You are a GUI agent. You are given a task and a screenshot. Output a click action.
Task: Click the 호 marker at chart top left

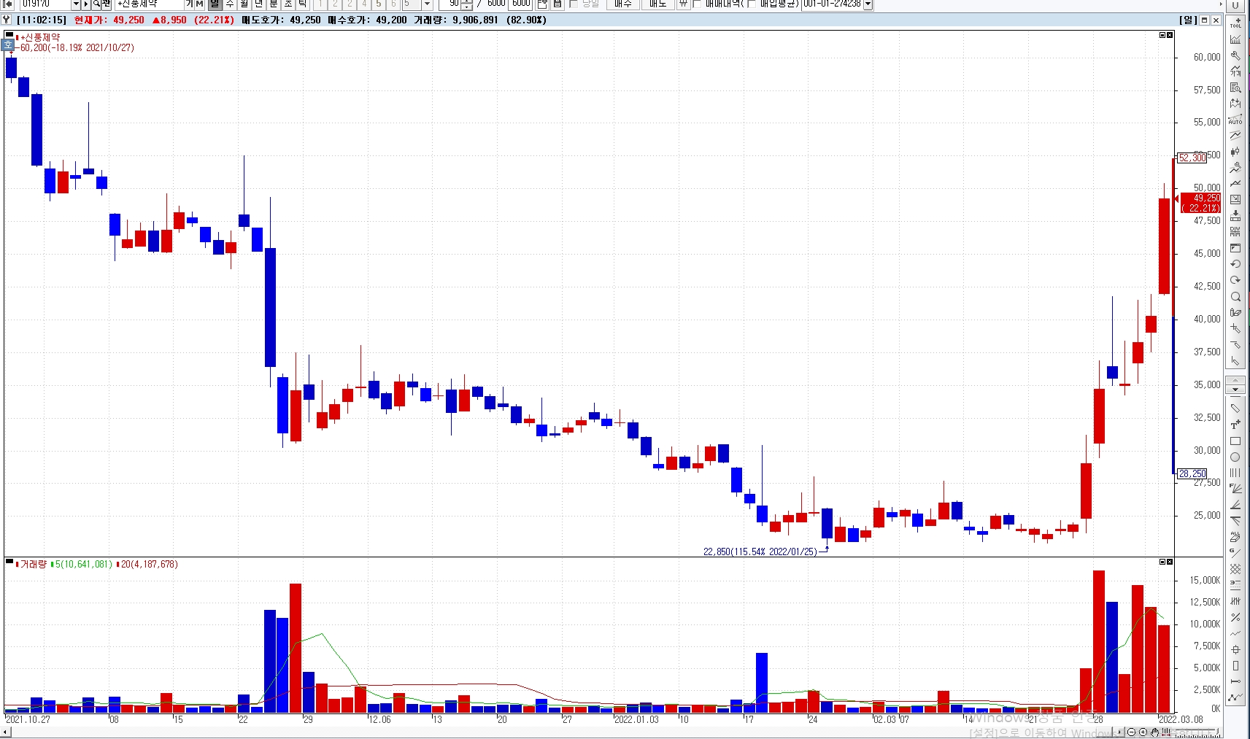8,45
